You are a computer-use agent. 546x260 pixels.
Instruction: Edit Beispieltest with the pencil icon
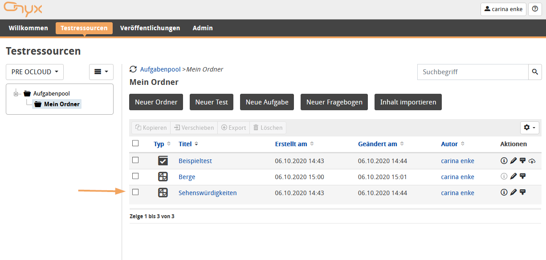[513, 161]
